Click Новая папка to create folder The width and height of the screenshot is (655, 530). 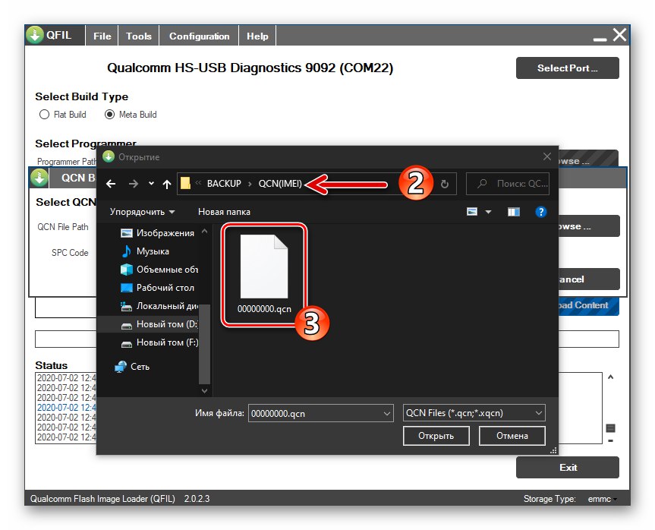click(225, 212)
